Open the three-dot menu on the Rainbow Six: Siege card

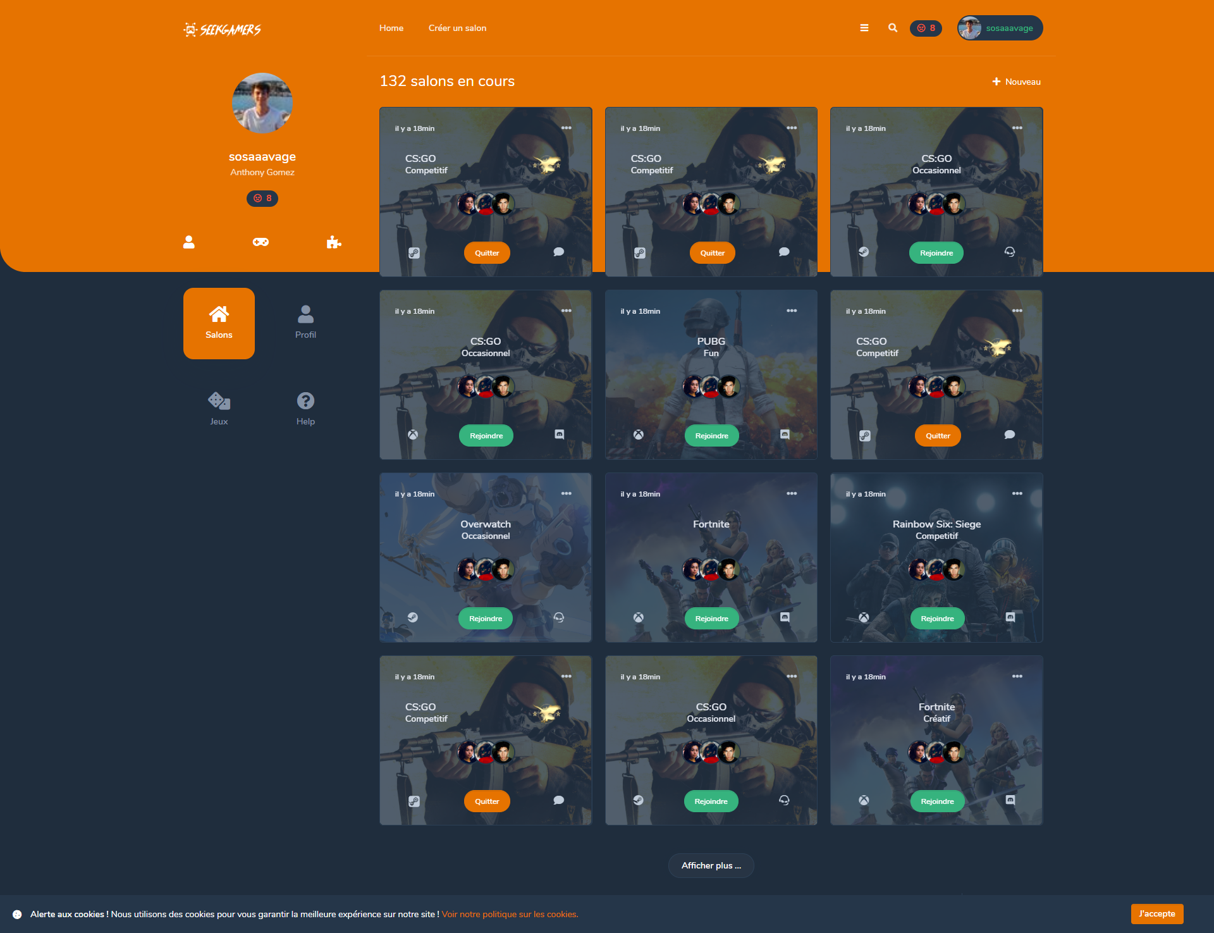pos(1017,493)
